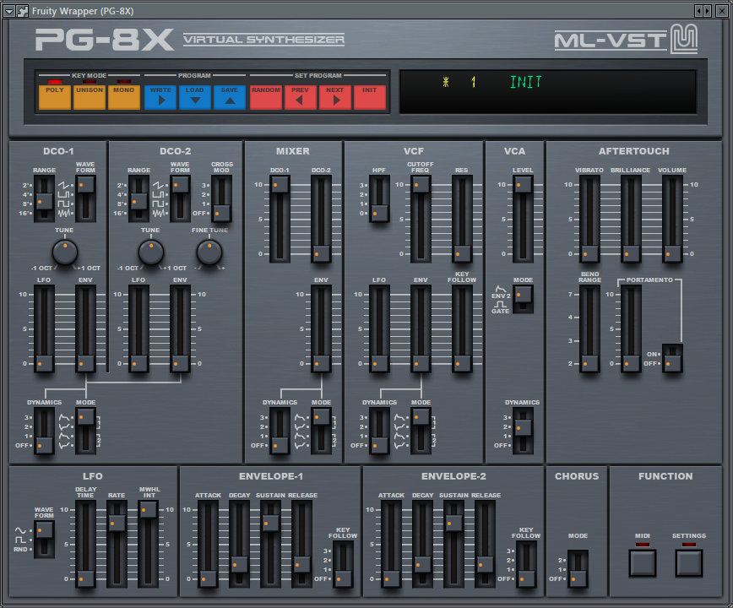Click the LOAD program button
733x608 pixels.
(195, 97)
